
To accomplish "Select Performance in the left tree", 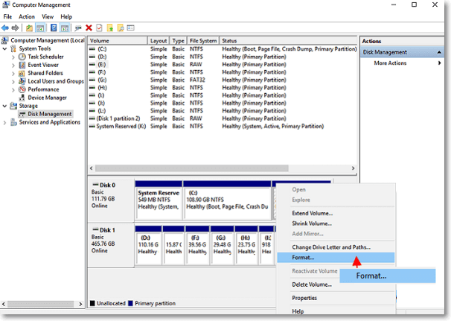I will (44, 89).
